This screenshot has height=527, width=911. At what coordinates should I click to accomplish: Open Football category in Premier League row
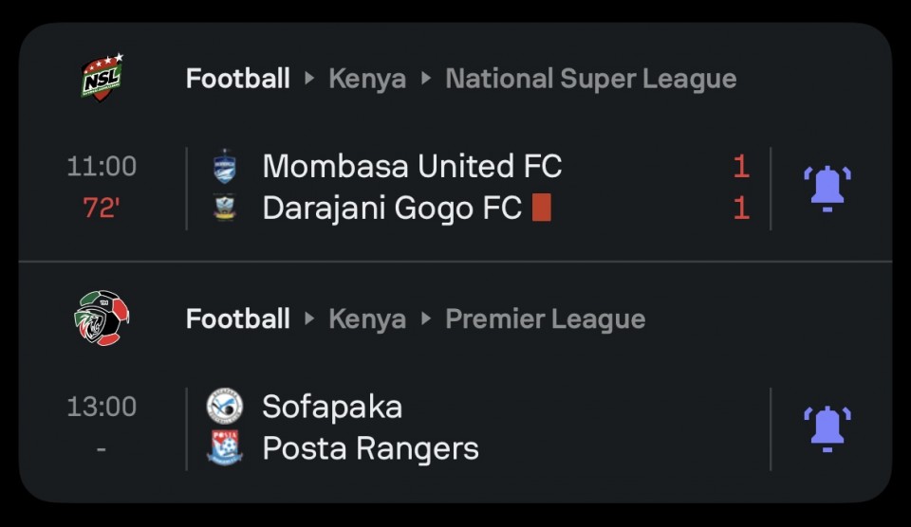click(x=238, y=319)
